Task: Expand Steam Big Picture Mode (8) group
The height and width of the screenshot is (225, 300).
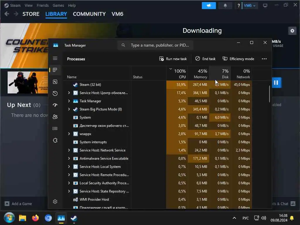Action: 69,109
